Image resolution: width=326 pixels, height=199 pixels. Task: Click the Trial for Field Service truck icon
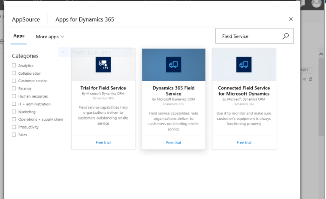[x=103, y=64]
